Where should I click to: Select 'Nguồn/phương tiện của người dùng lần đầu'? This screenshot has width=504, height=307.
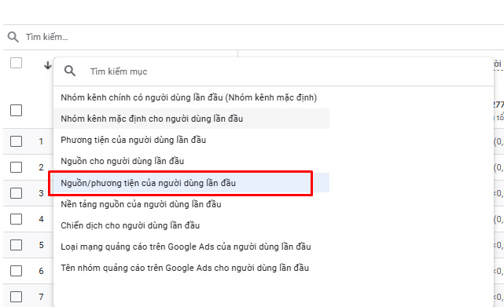click(192, 183)
